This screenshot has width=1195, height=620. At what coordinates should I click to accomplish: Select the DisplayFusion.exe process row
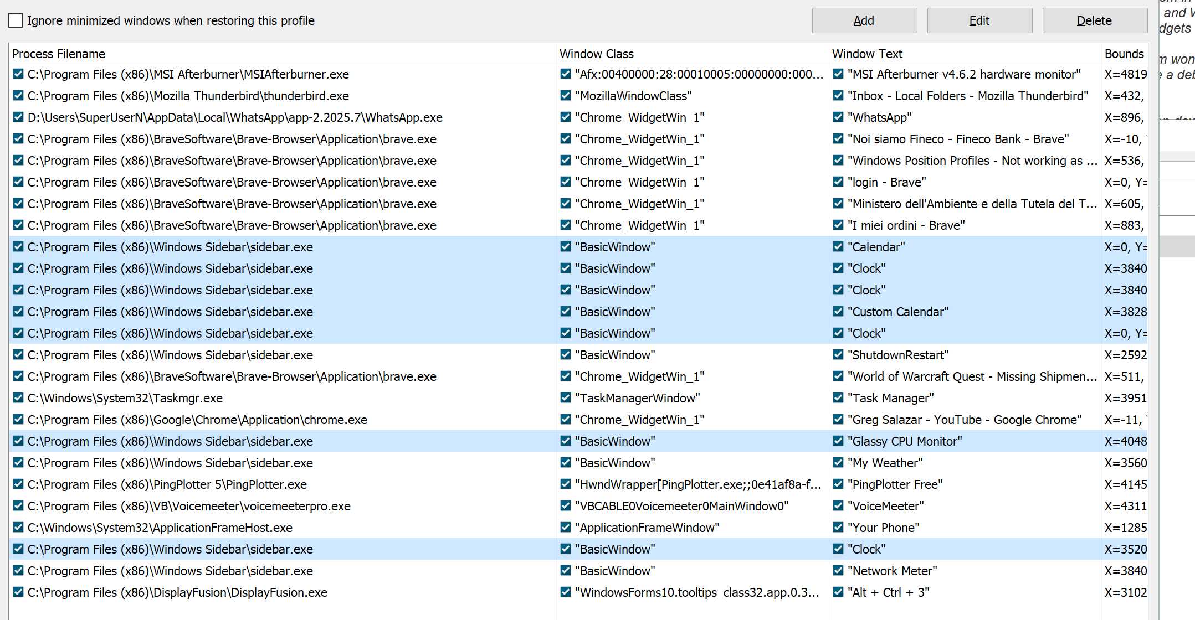pos(177,592)
